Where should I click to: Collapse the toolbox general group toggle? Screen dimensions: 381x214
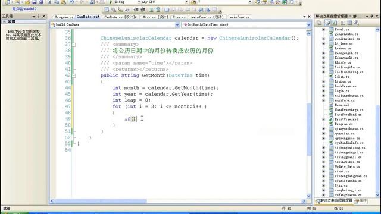pos(4,21)
